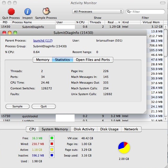This screenshot has width=168, height=168.
Task: Click the Unix System Calls value 12692
Action: coord(108,94)
